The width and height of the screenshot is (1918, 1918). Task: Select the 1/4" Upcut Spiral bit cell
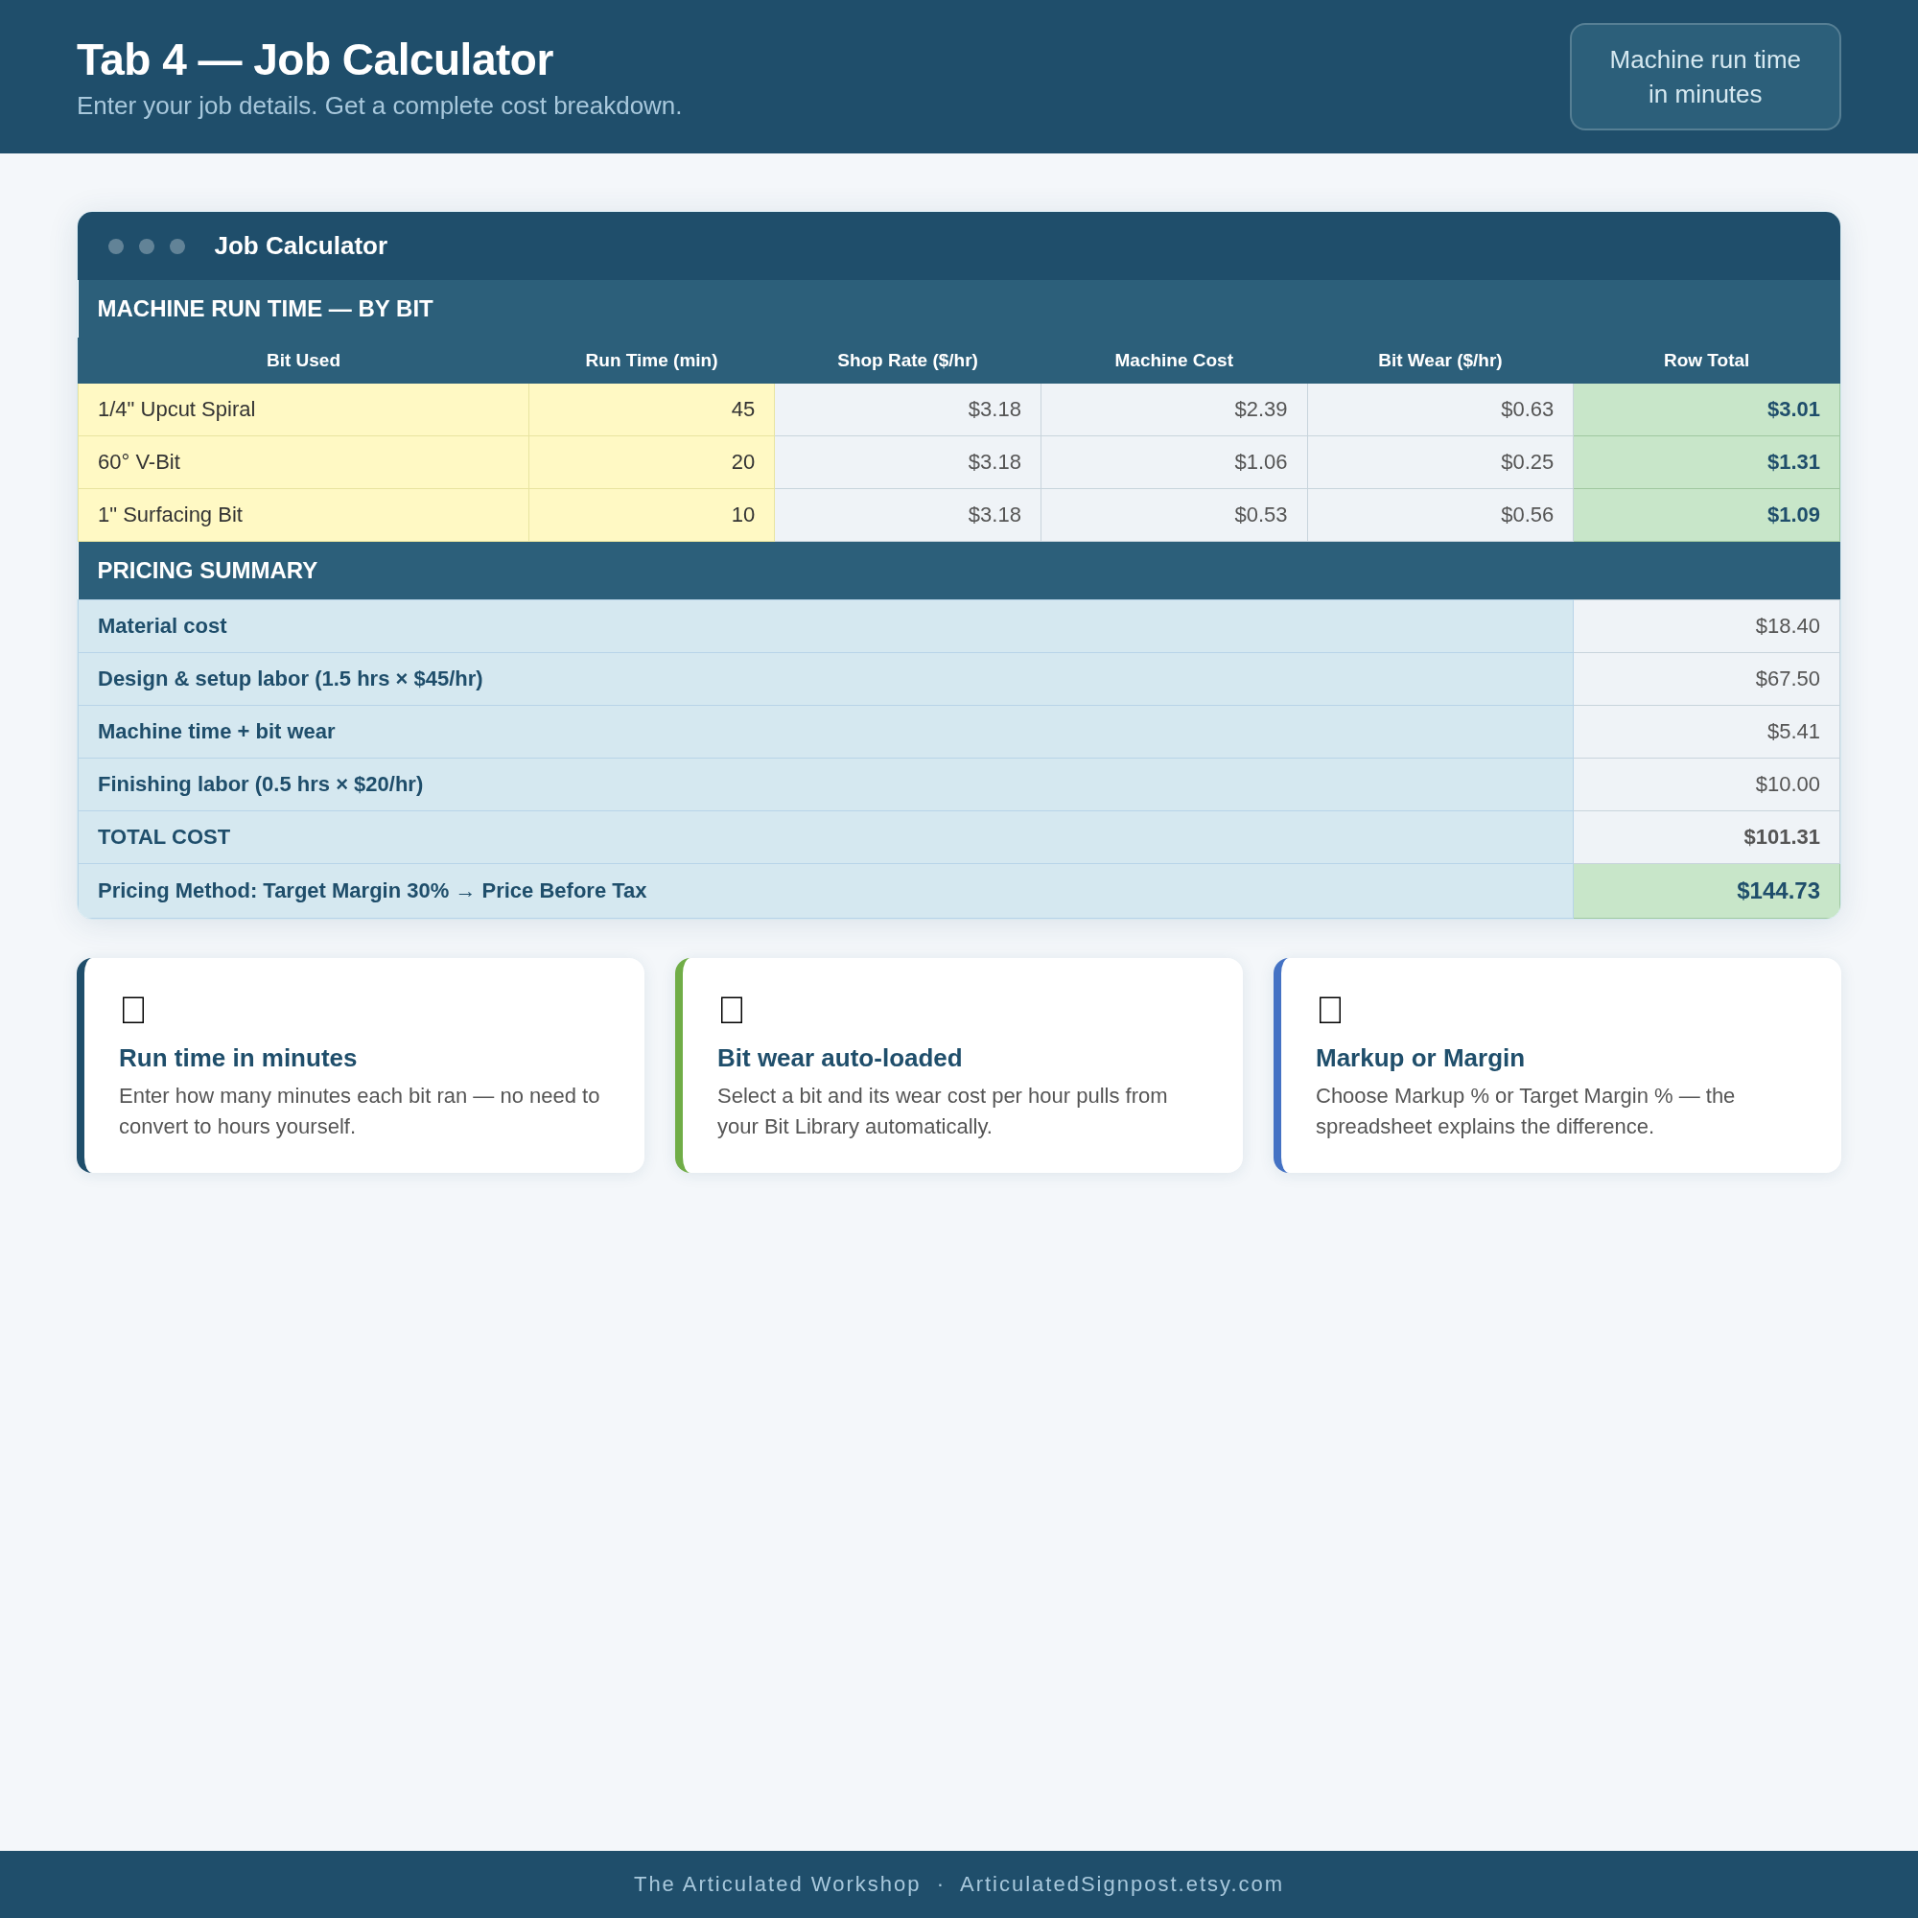[303, 409]
